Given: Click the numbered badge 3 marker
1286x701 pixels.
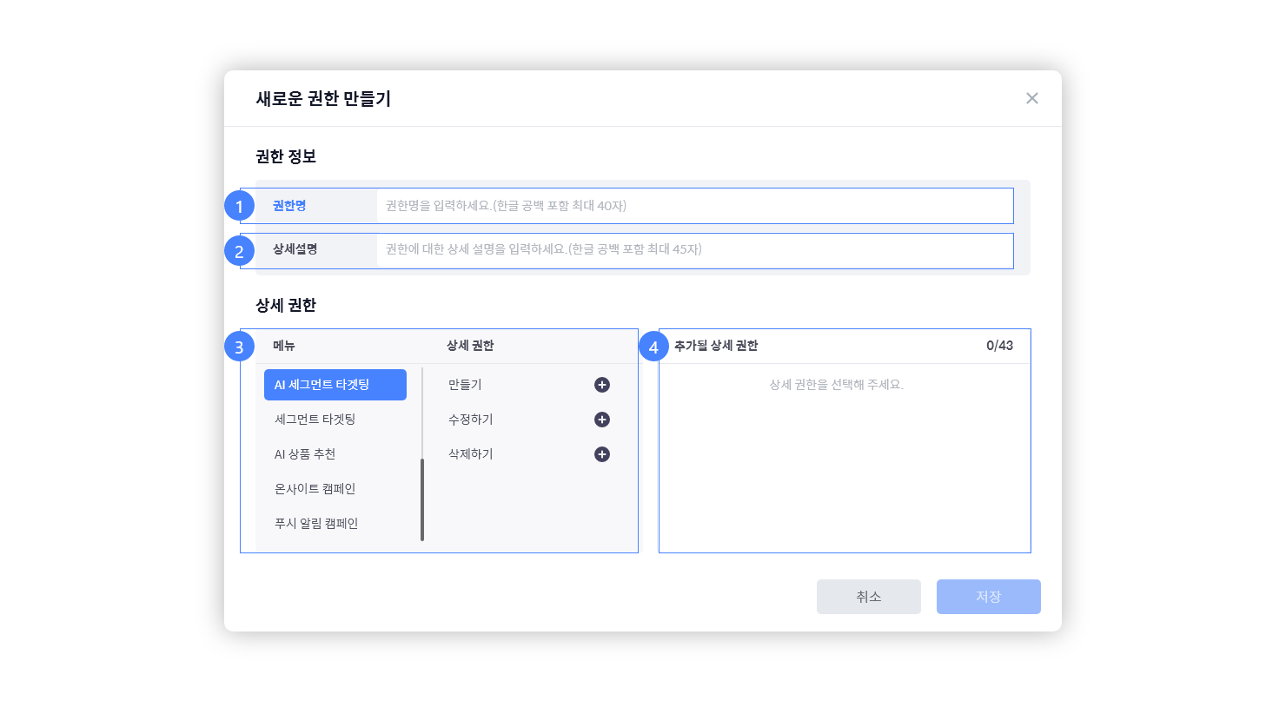Looking at the screenshot, I should [x=239, y=347].
